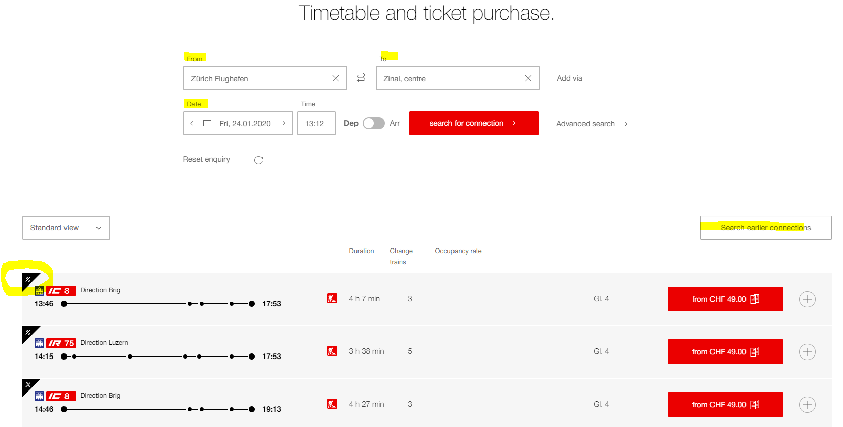Click construction warning icon on 13:46 connection
The image size is (843, 427).
(x=332, y=298)
